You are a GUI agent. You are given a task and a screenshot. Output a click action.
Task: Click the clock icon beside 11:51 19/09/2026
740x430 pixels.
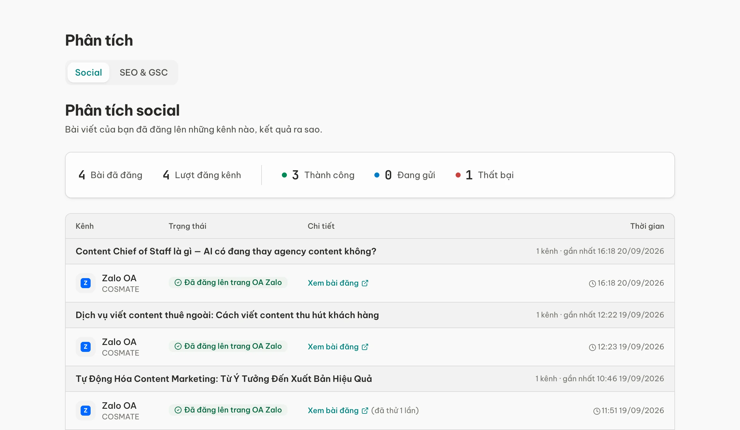[597, 411]
